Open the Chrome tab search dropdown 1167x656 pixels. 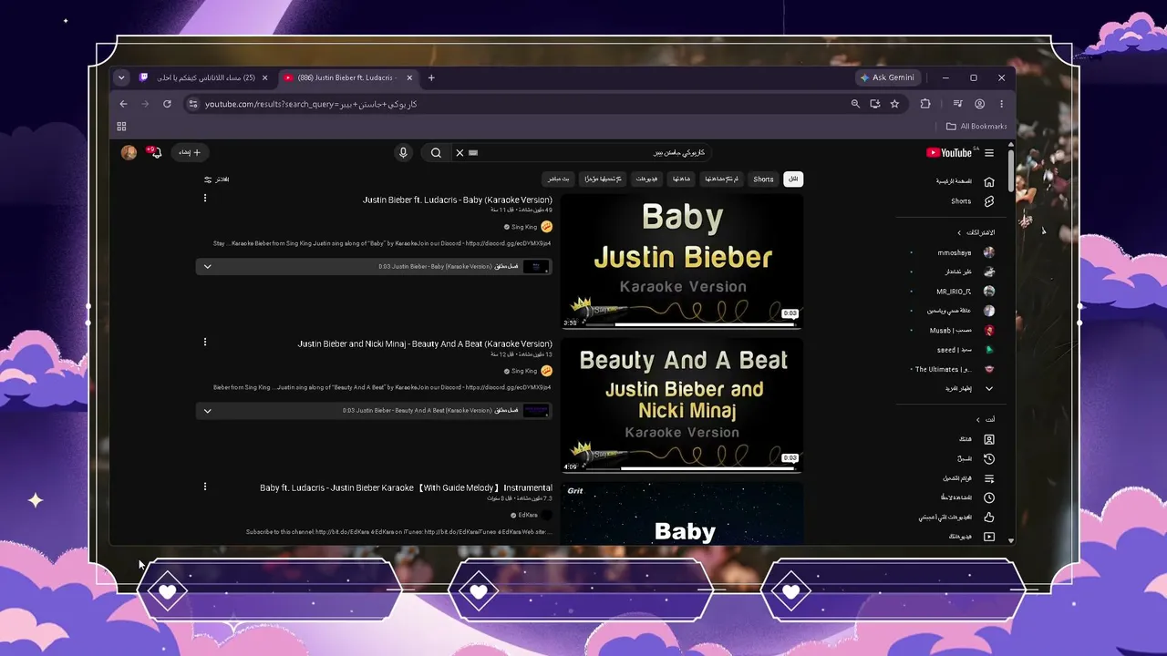[x=121, y=77]
